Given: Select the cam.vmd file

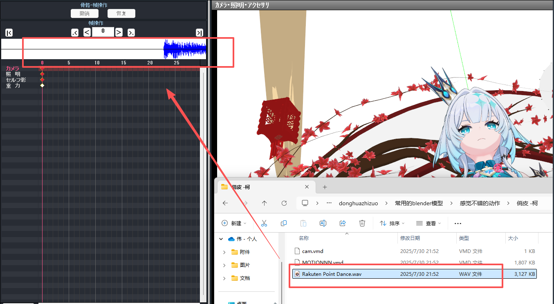Looking at the screenshot, I should pos(415,251).
